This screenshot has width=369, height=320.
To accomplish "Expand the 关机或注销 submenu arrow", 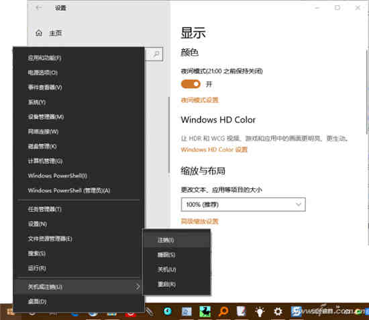I will [x=137, y=286].
